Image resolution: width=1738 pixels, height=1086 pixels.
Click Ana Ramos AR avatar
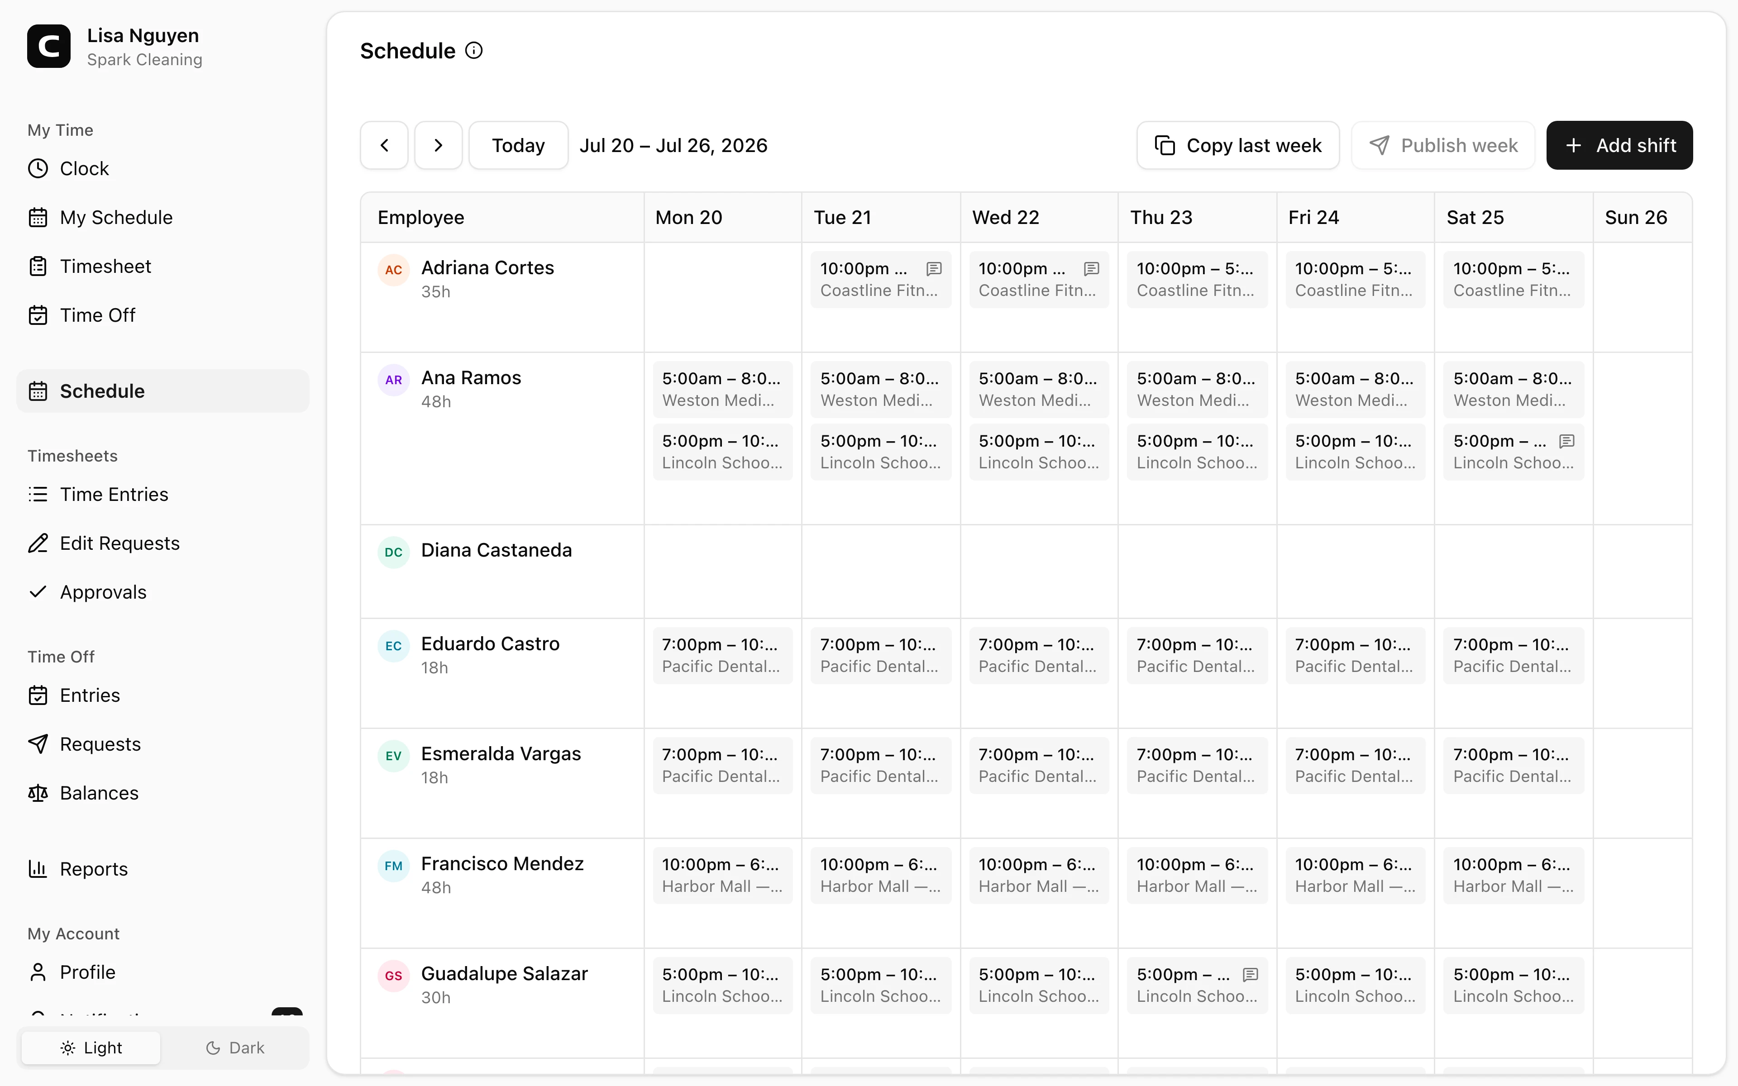pos(394,380)
